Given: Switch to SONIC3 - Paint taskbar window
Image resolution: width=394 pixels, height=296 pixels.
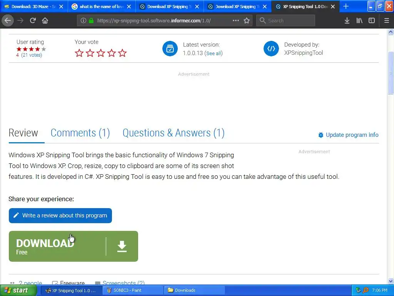Looking at the screenshot, I should coord(133,290).
